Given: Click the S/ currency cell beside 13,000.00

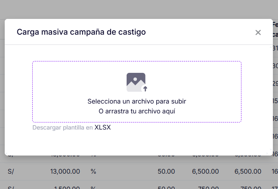Looking at the screenshot, I should pyautogui.click(x=11, y=171).
